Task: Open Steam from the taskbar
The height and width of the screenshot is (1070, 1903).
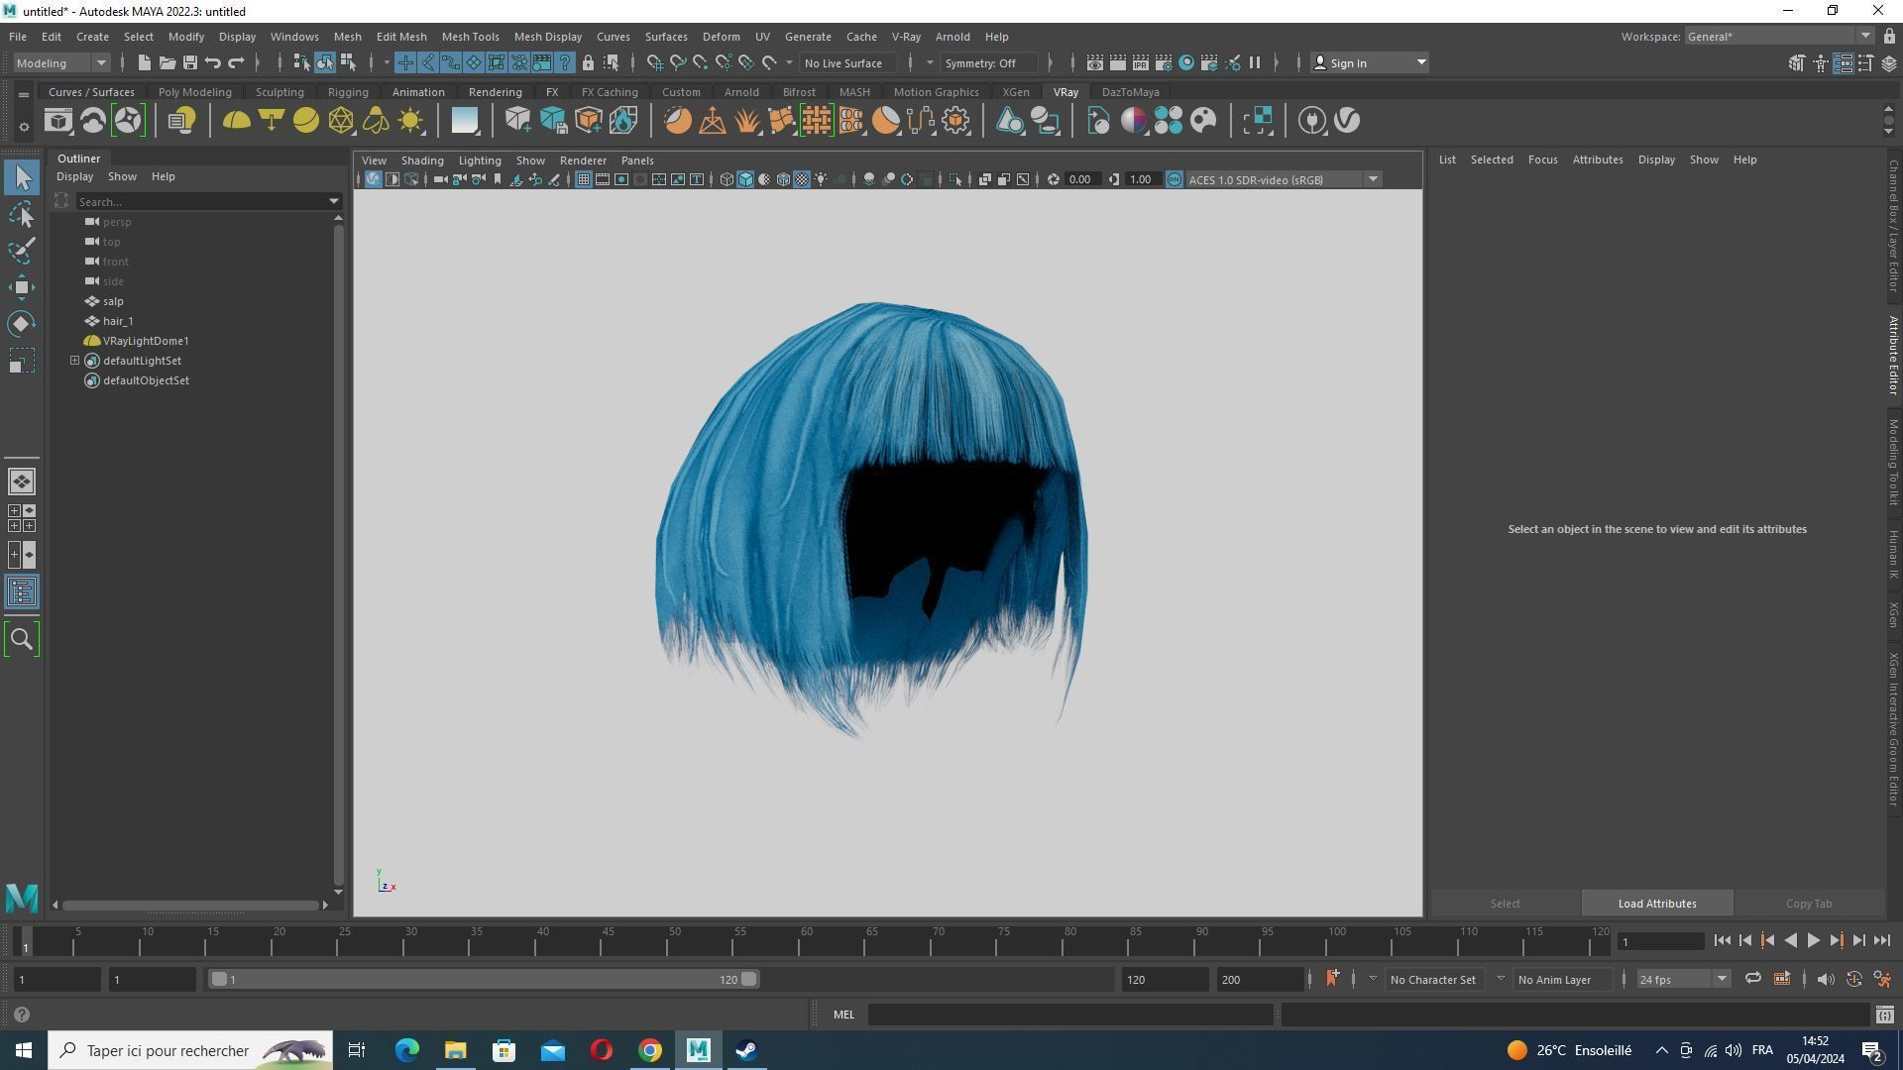Action: [746, 1050]
